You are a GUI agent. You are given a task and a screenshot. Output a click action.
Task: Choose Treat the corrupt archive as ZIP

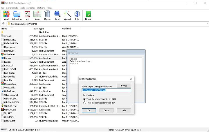tap(99, 103)
